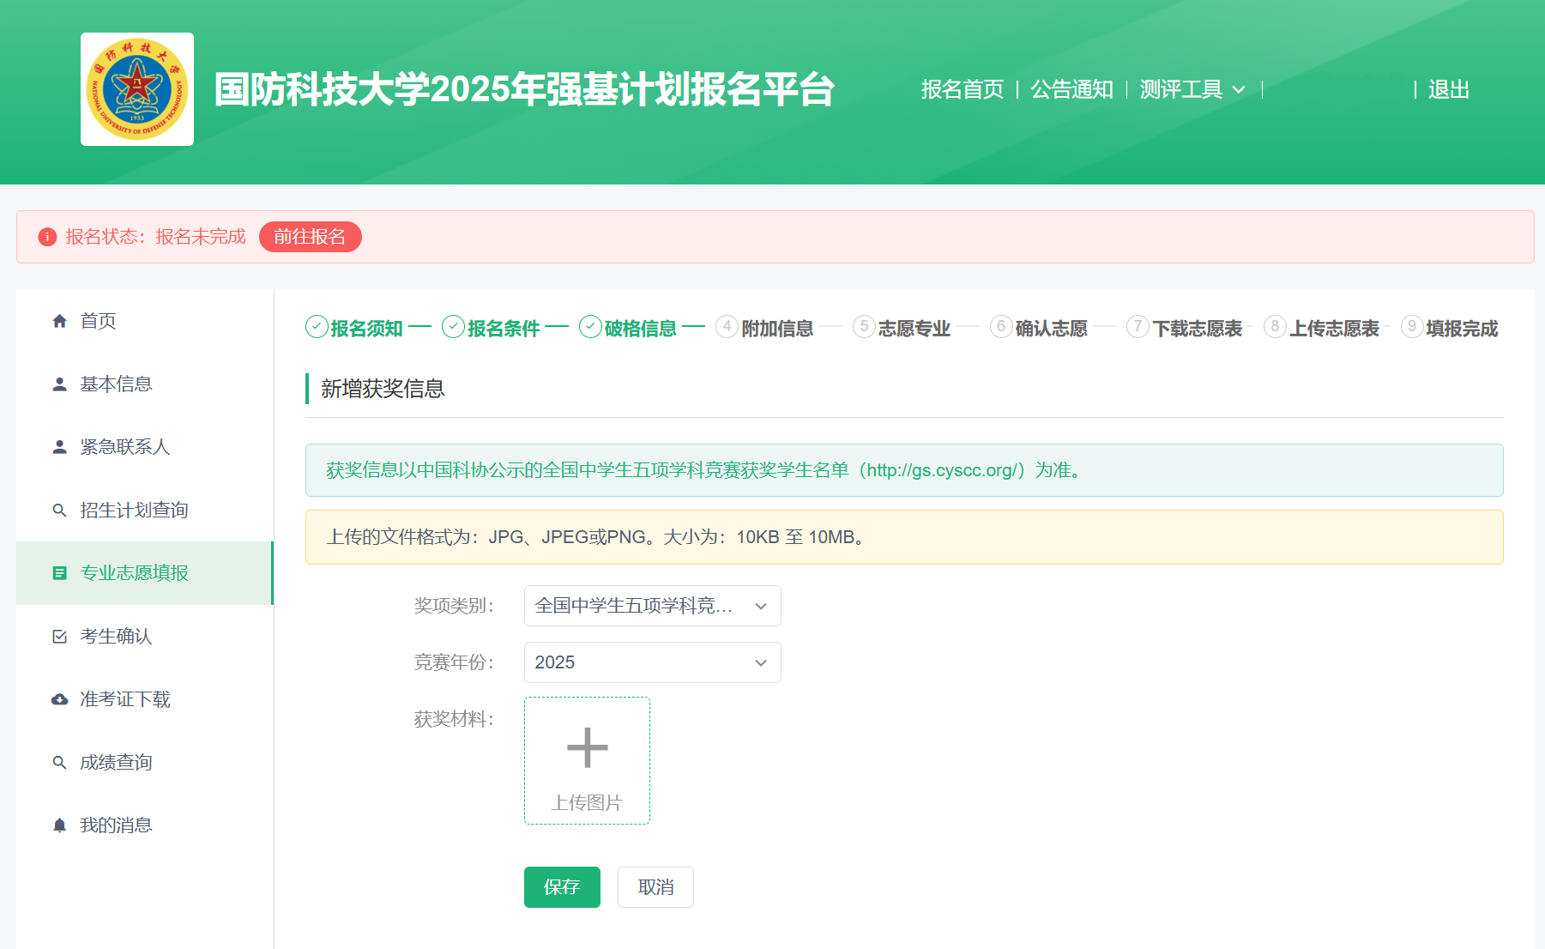Image resolution: width=1545 pixels, height=949 pixels.
Task: Open the 奖项类别 dropdown
Action: pos(653,606)
